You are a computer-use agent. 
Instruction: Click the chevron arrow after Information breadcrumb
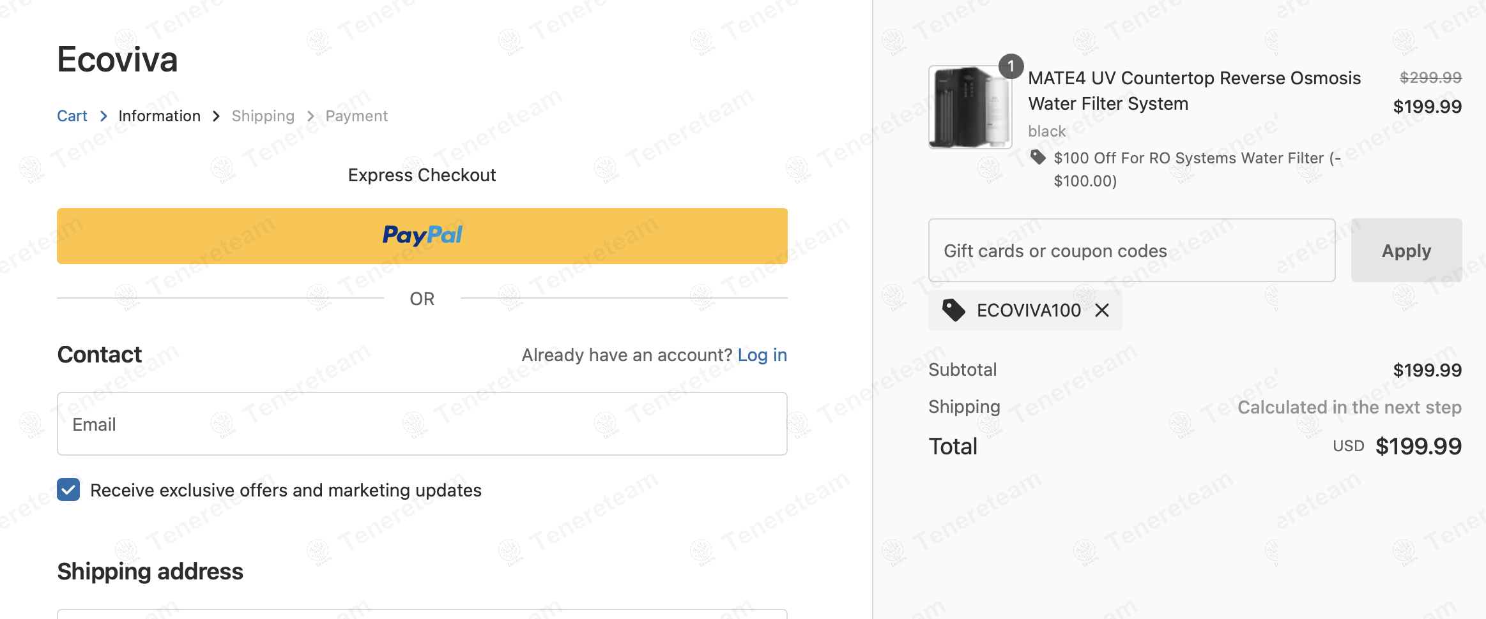pyautogui.click(x=217, y=116)
